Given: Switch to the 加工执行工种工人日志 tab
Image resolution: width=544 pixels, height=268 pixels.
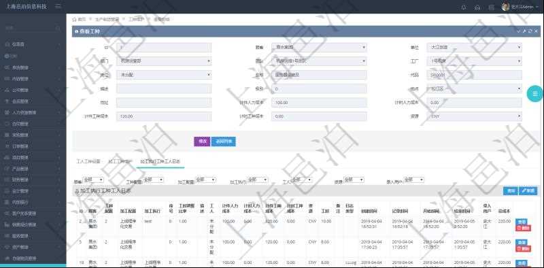Looking at the screenshot, I should pos(160,161).
